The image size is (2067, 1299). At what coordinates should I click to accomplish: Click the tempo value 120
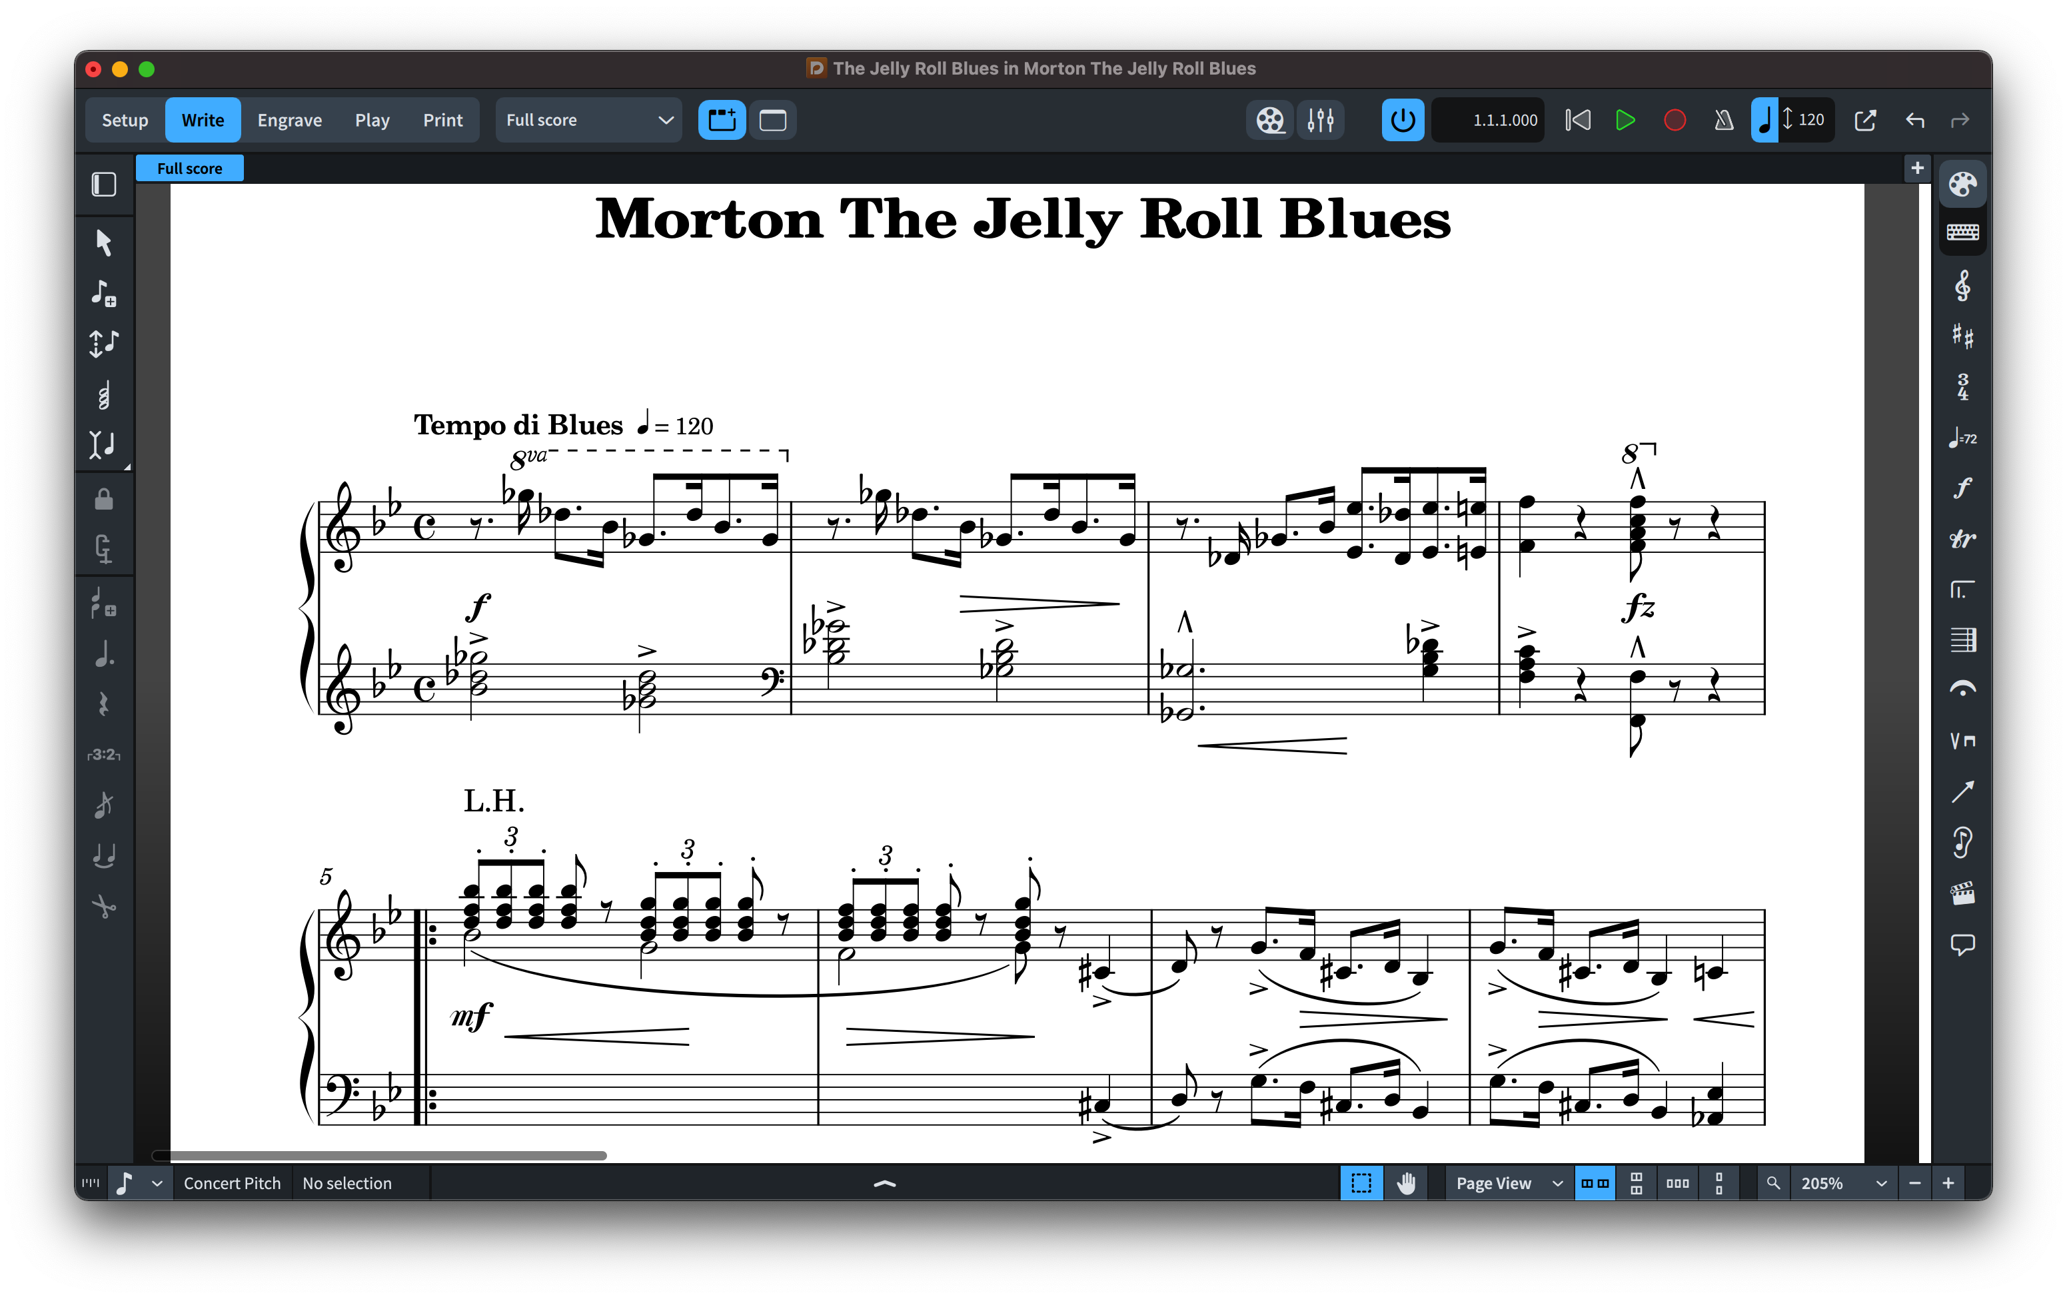coord(1810,120)
